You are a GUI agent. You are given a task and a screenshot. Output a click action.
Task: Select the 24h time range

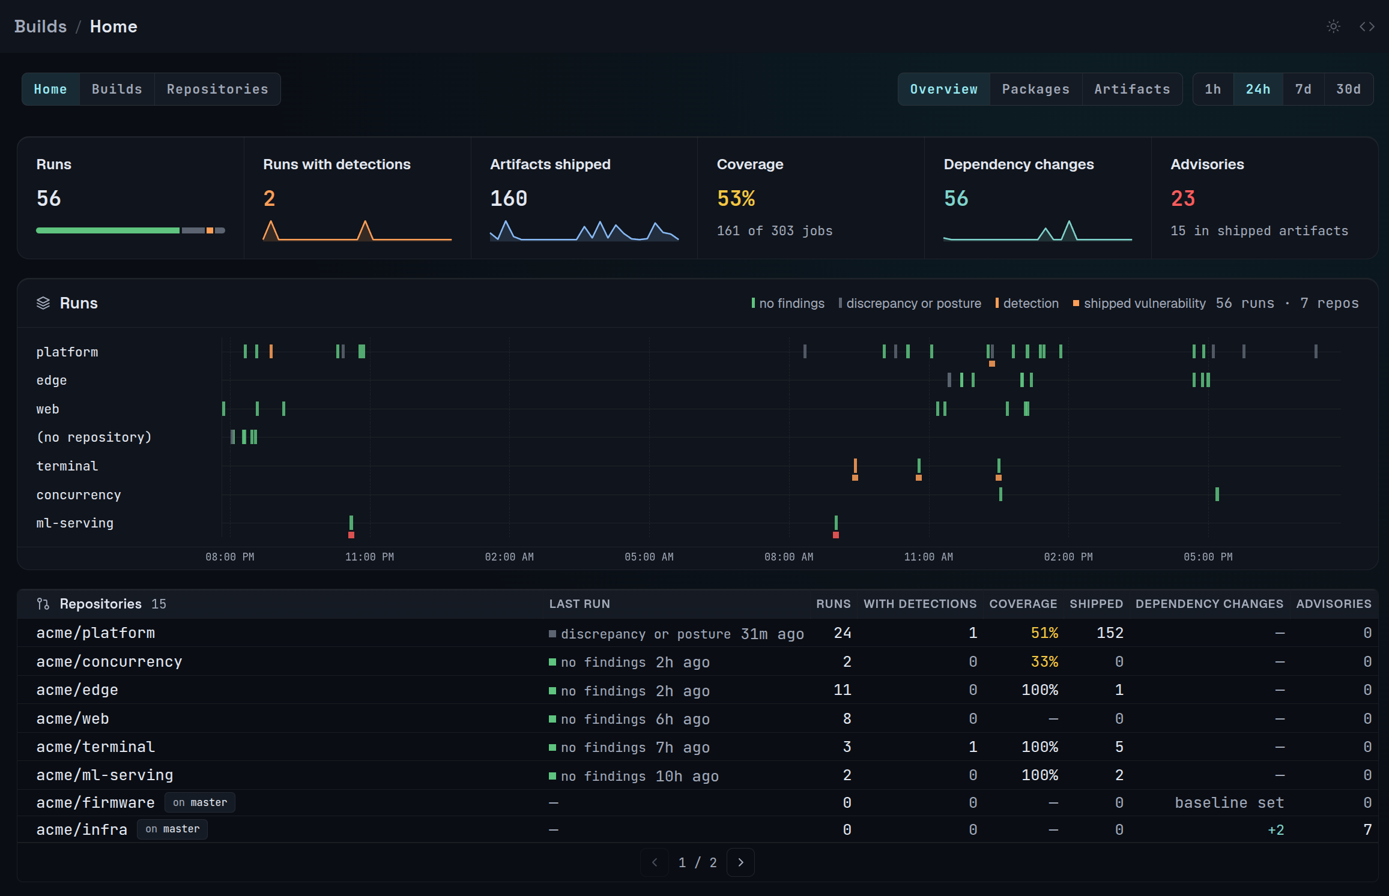1258,89
